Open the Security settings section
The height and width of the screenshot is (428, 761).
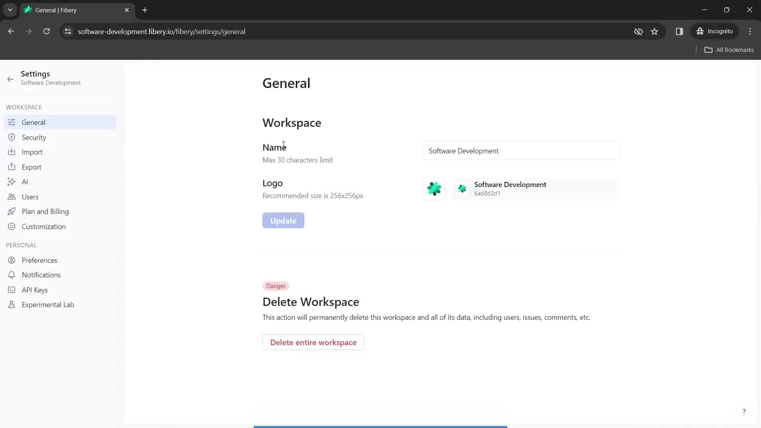(60, 137)
